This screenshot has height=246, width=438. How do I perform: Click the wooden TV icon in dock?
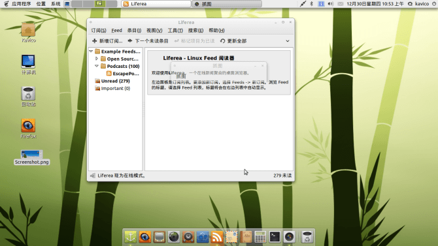(x=160, y=237)
